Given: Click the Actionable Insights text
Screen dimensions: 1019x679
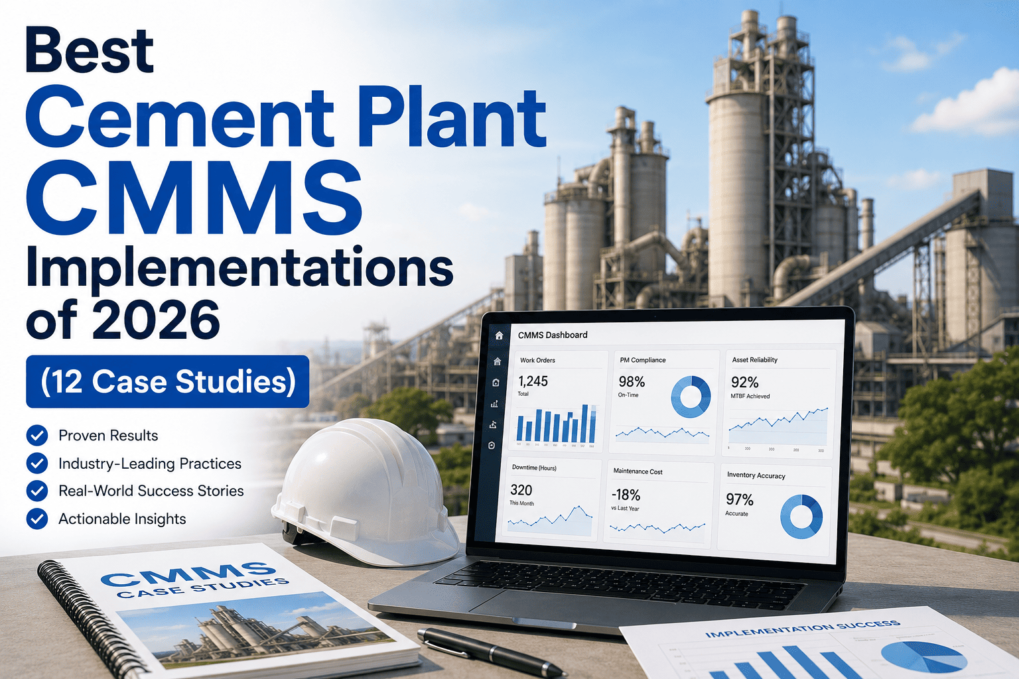Looking at the screenshot, I should 122,519.
